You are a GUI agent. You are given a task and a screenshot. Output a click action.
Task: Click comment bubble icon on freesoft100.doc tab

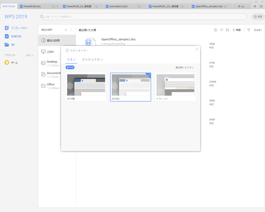(x=53, y=7)
